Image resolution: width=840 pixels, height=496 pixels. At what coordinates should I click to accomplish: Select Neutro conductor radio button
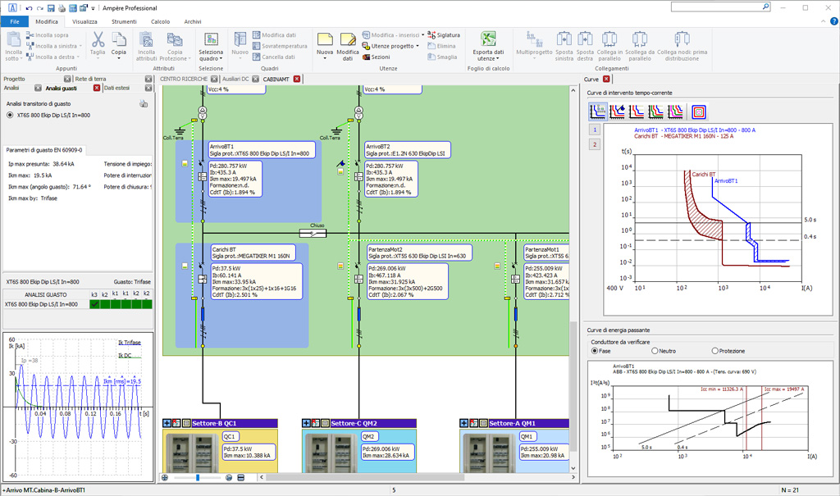coord(655,351)
